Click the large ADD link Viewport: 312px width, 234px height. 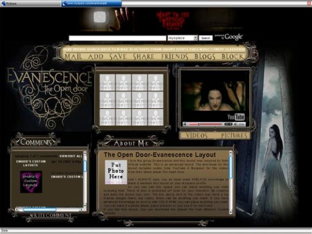point(96,56)
